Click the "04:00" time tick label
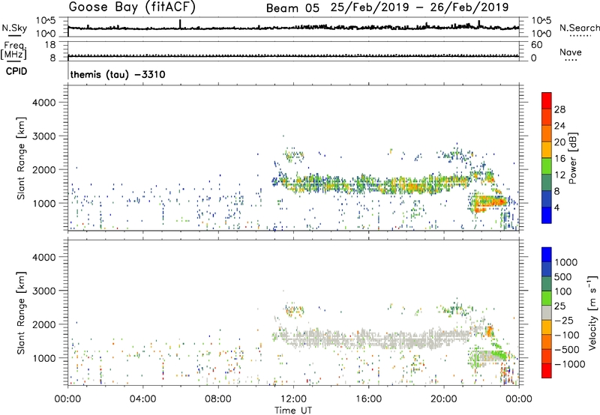 coord(142,399)
